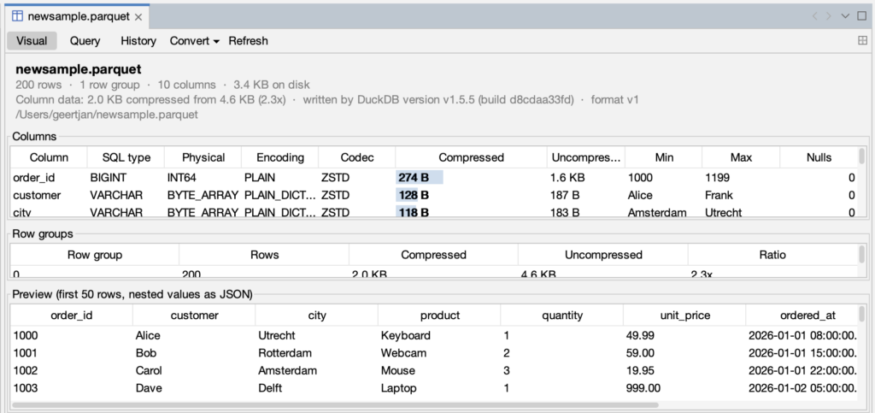875x413 pixels.
Task: Toggle the Visual view button
Action: pos(32,41)
